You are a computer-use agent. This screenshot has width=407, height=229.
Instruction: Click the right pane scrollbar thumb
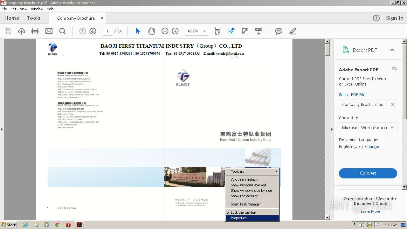click(x=404, y=82)
